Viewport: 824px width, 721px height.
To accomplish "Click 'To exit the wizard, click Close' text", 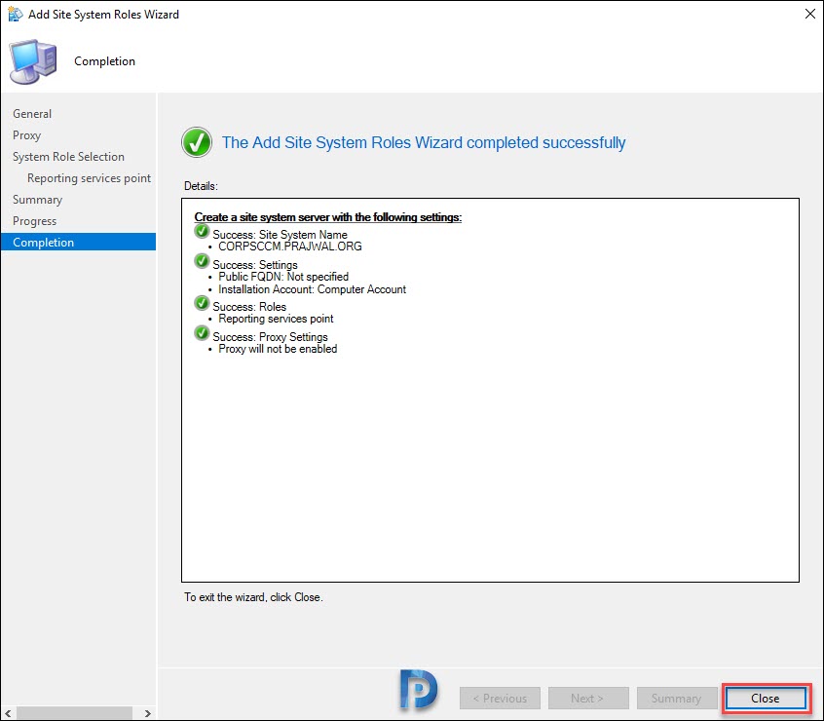I will 253,597.
